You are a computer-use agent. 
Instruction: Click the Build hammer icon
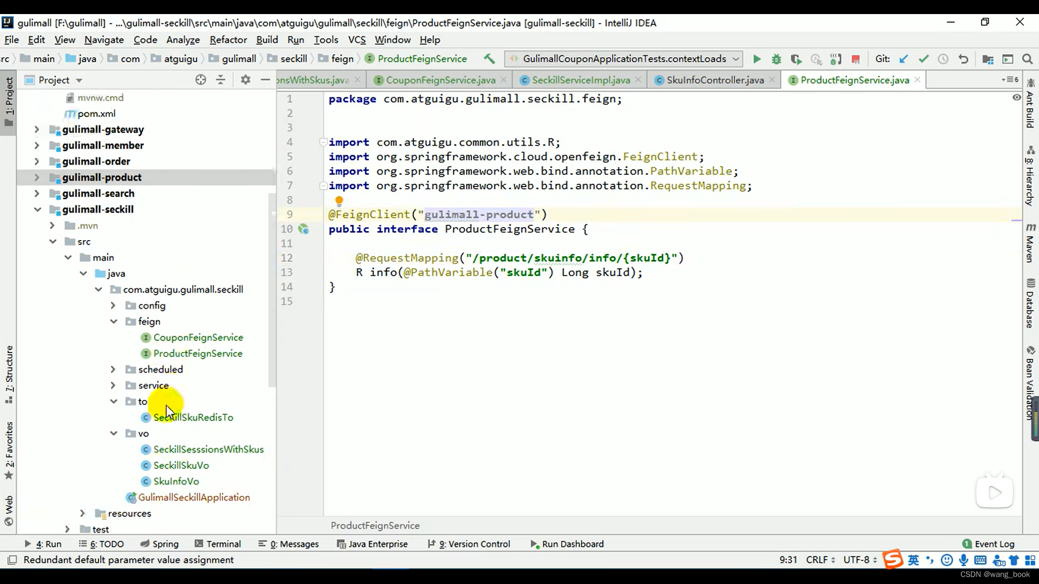(x=489, y=58)
